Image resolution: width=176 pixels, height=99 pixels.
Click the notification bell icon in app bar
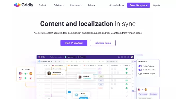coord(128,57)
